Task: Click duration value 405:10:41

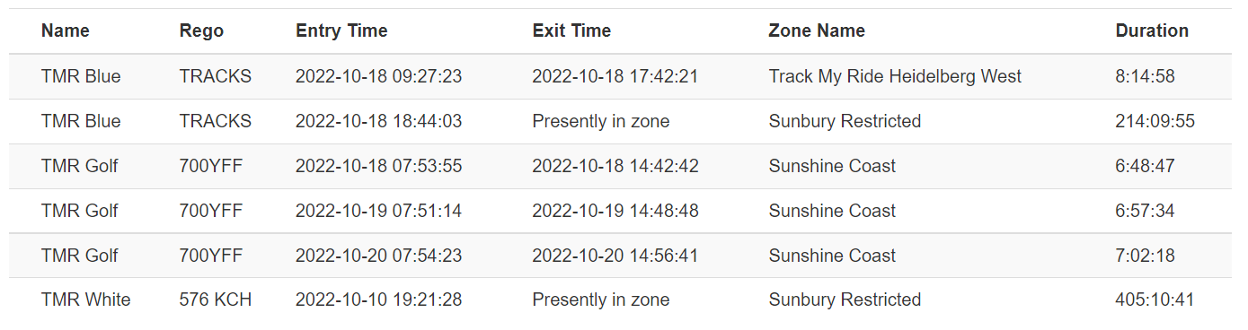Action: [x=1155, y=300]
